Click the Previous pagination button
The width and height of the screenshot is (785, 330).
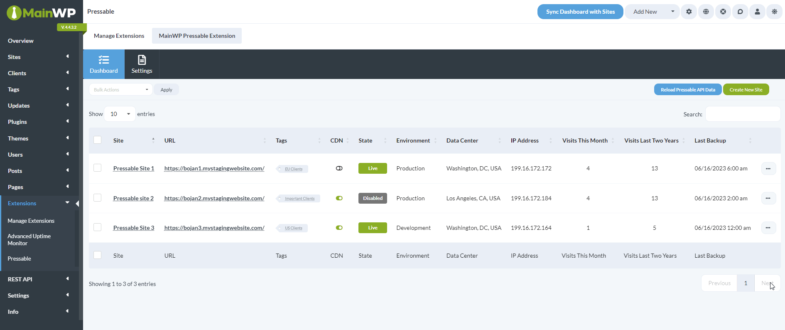(719, 283)
